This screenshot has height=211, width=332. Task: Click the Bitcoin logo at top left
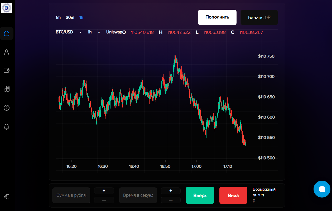pyautogui.click(x=7, y=8)
